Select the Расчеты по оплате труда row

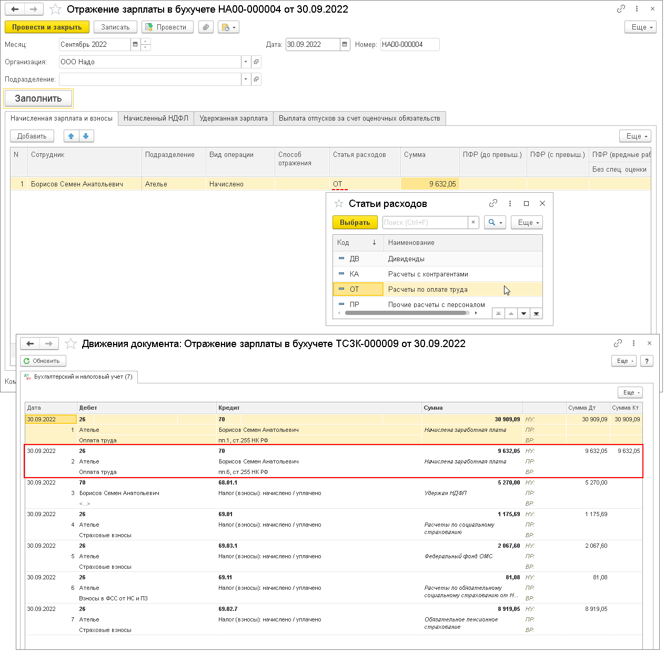click(x=437, y=289)
